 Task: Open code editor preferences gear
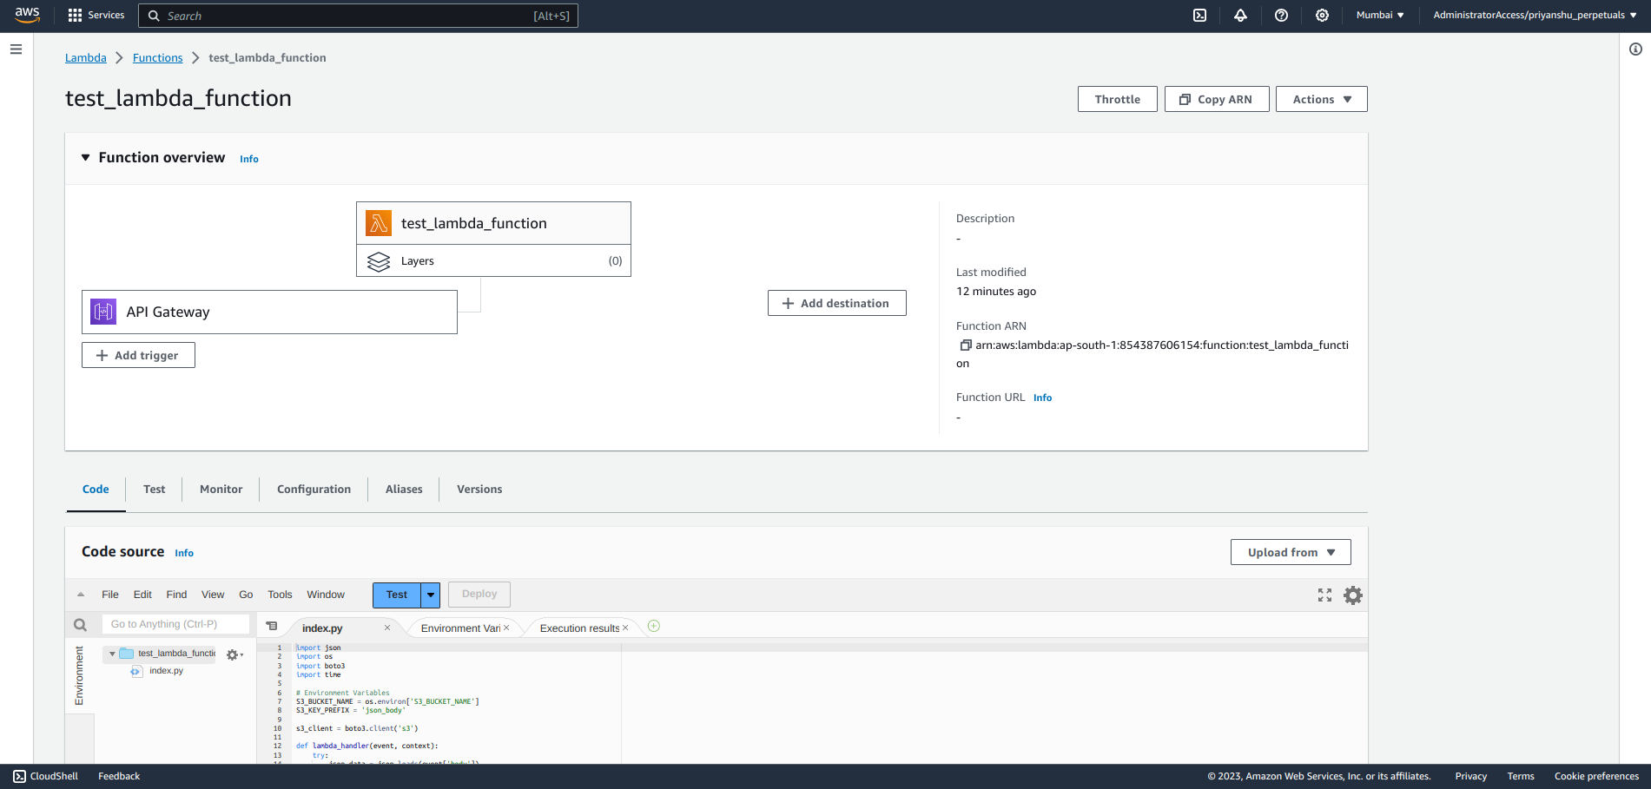click(x=1353, y=595)
